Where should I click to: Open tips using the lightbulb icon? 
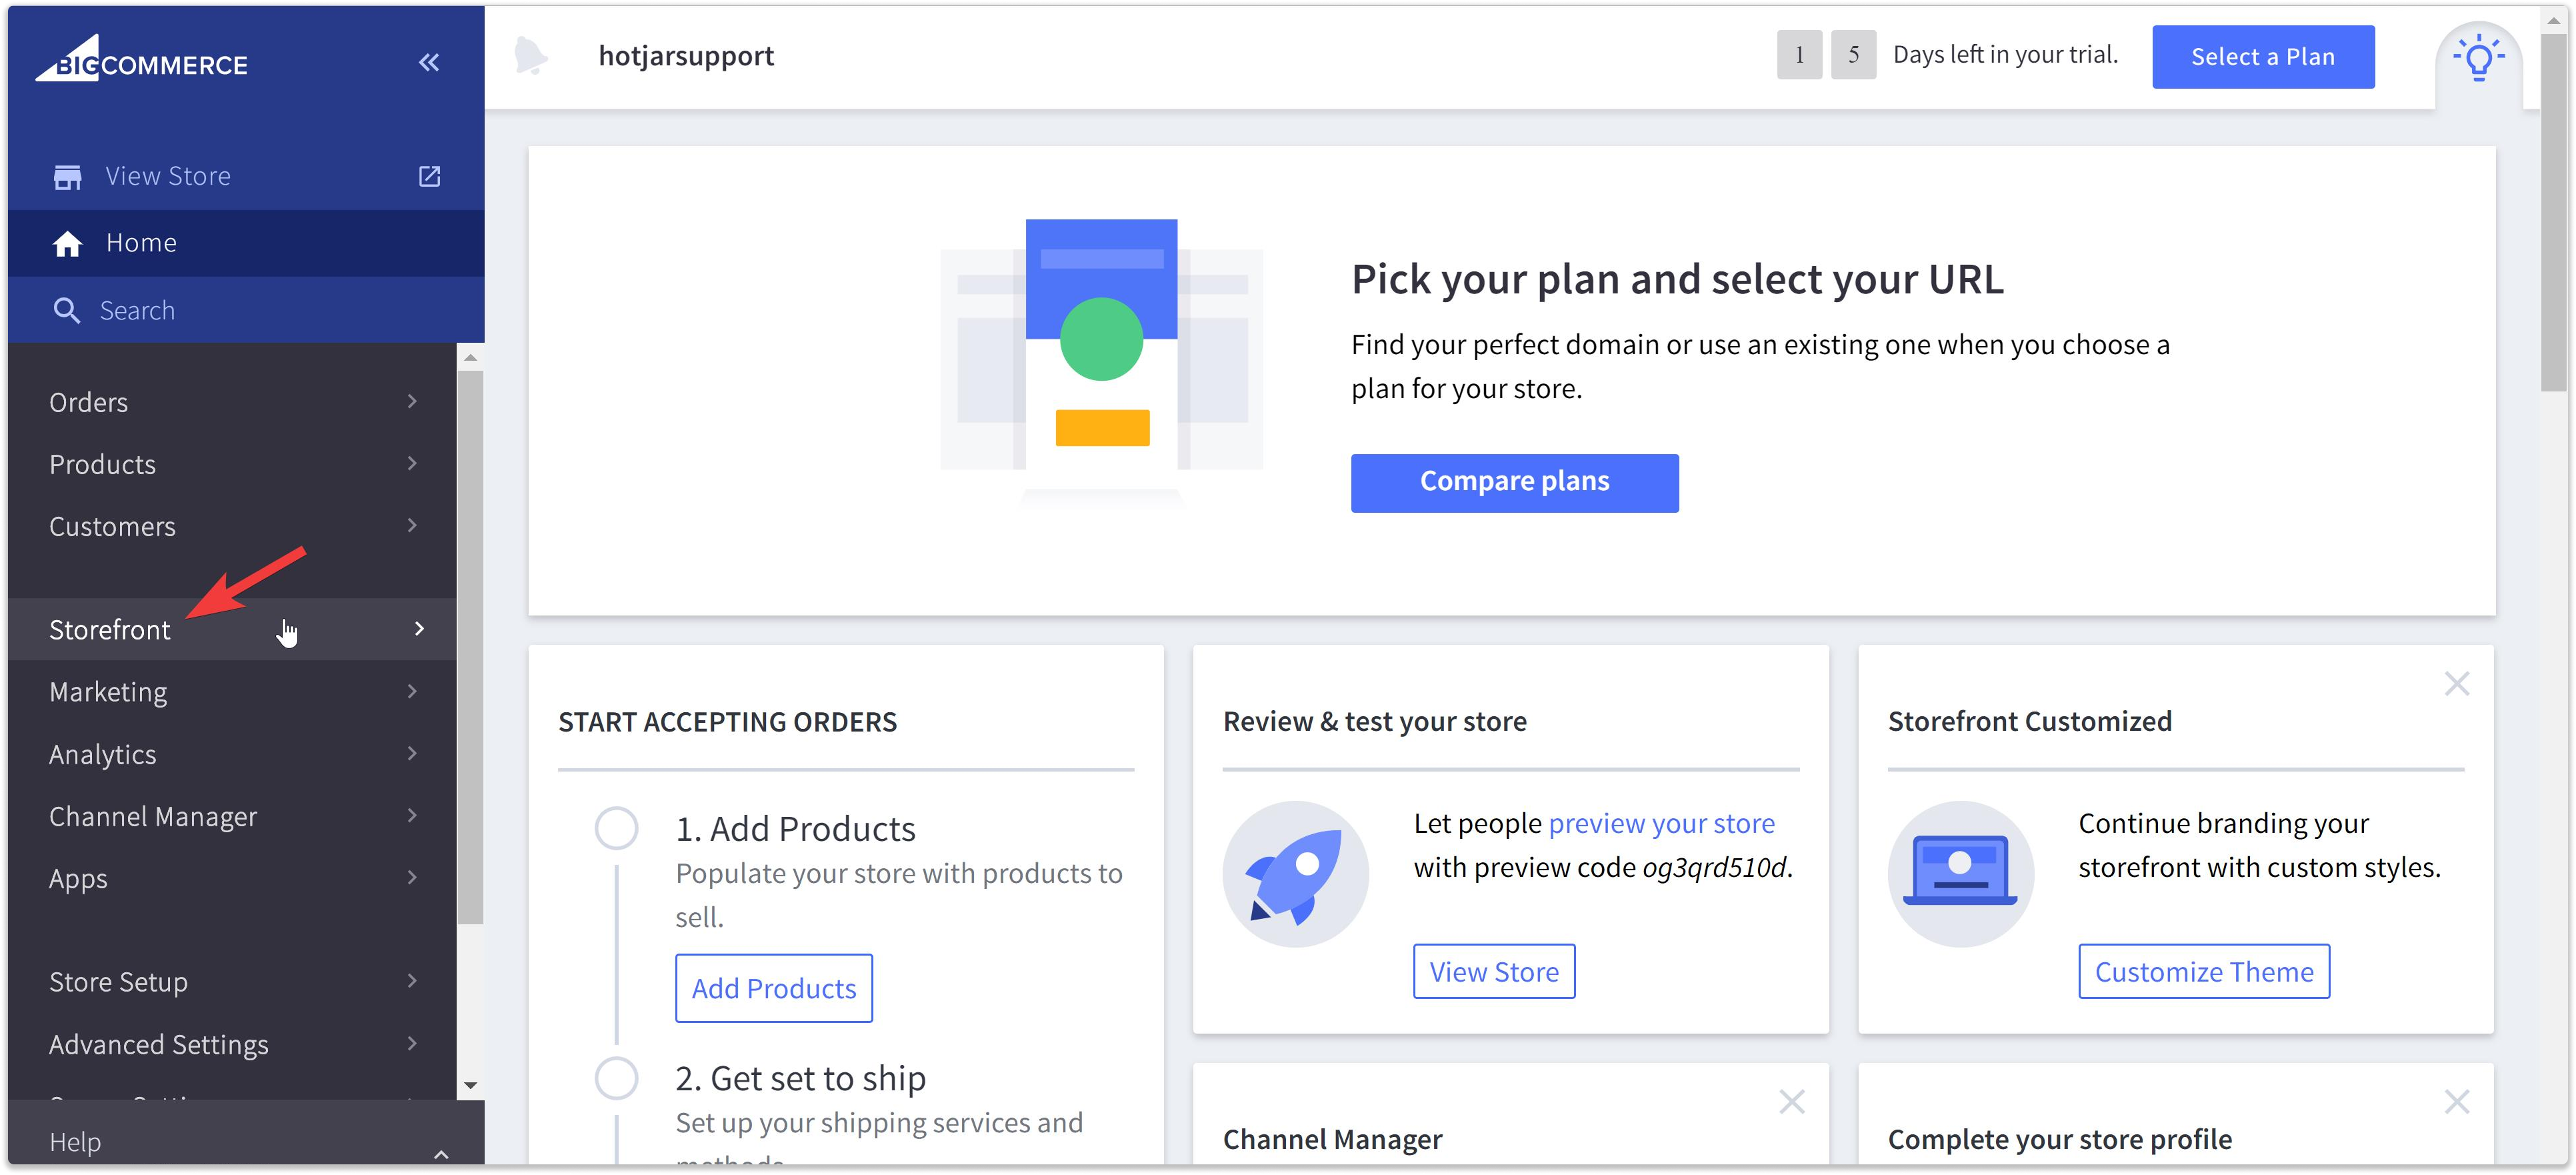point(2479,58)
